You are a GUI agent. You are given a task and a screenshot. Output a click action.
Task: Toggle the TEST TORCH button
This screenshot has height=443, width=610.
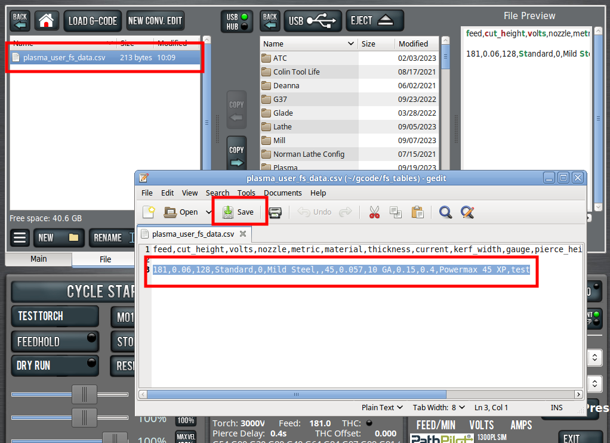(55, 316)
